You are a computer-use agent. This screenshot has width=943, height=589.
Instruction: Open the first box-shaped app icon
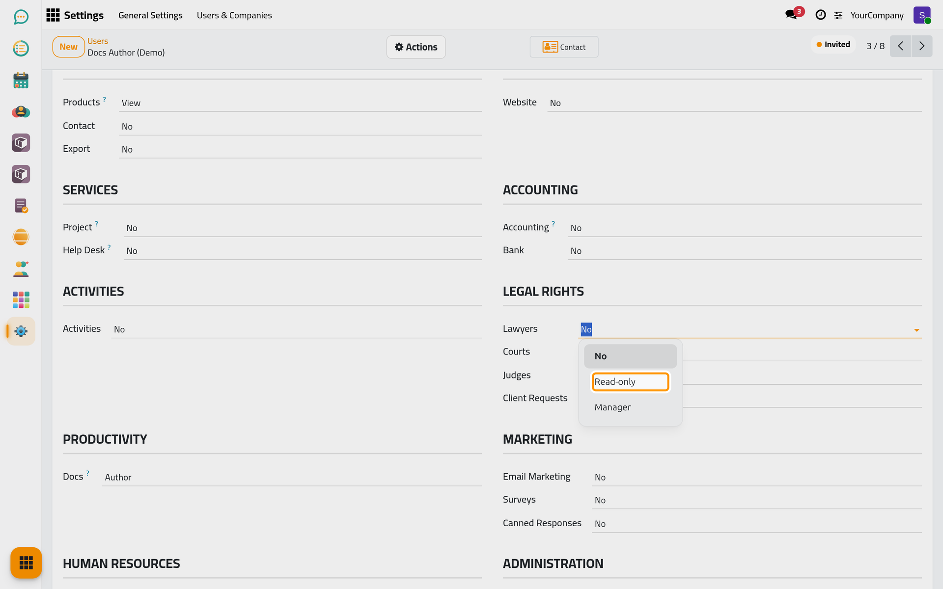click(21, 143)
